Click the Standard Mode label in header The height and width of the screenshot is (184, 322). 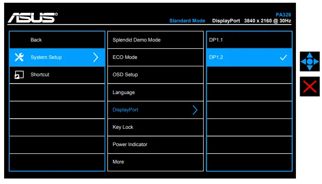point(187,21)
